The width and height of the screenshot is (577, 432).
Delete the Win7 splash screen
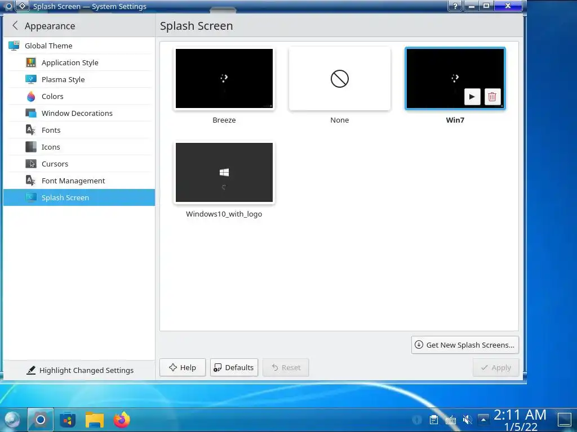492,97
